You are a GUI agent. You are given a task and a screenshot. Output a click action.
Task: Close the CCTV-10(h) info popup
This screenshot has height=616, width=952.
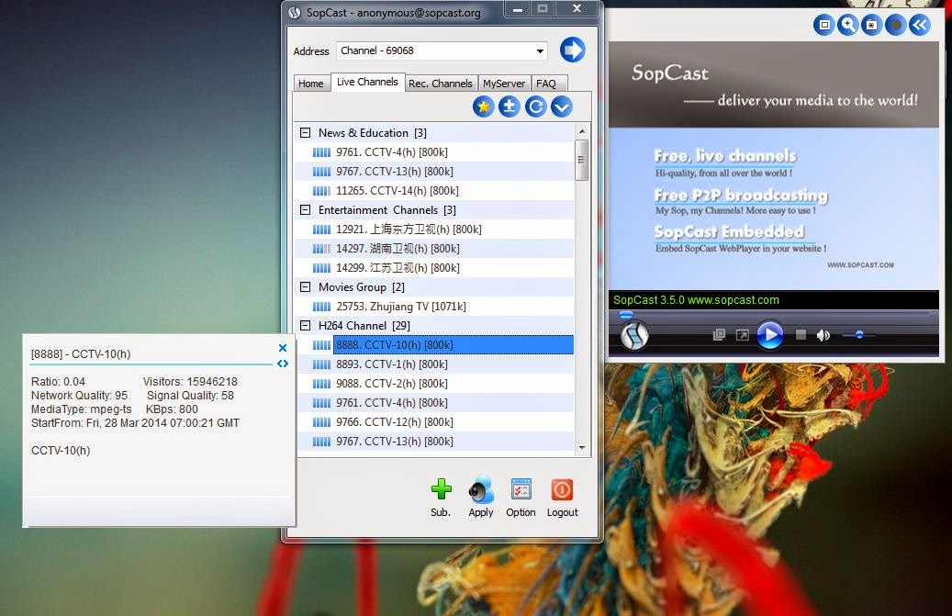point(283,348)
